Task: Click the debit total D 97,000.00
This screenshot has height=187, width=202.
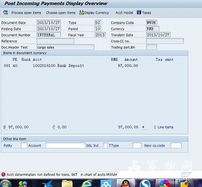Action: point(16,127)
